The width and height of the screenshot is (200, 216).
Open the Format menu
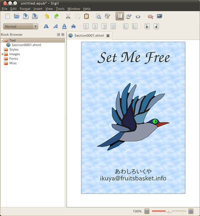25,9
